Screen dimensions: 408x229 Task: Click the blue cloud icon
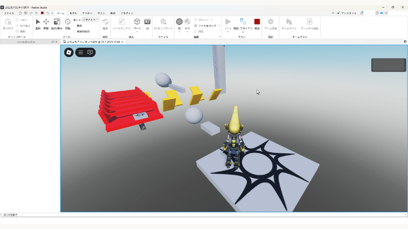(x=381, y=13)
